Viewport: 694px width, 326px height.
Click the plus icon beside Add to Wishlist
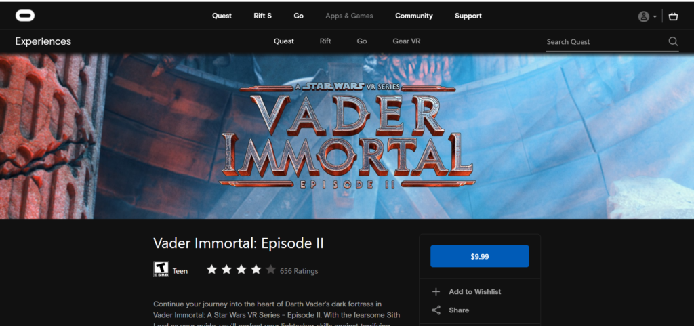(436, 291)
